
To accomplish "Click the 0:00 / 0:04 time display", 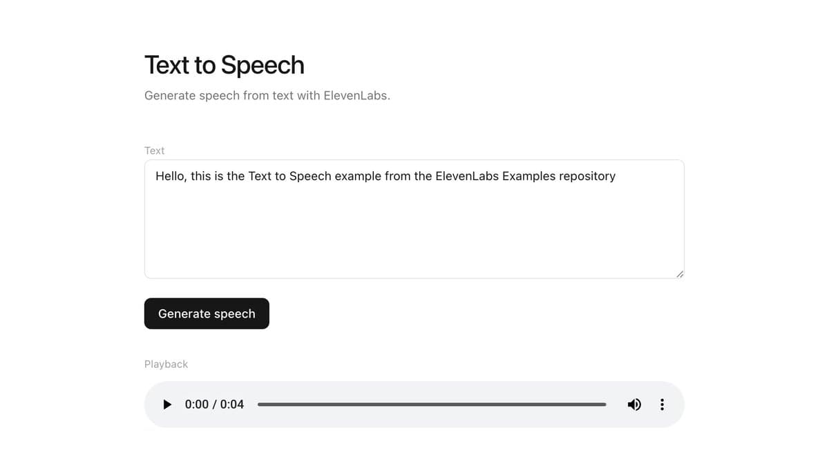I will coord(214,405).
